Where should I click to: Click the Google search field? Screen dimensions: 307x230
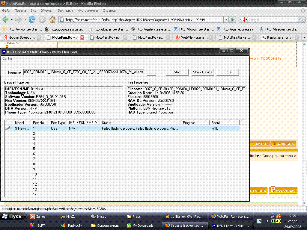273,19
